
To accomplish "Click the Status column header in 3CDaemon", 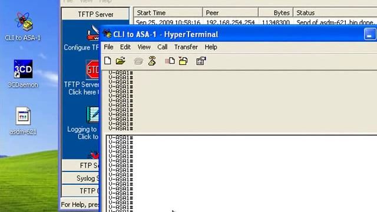I will click(x=335, y=13).
